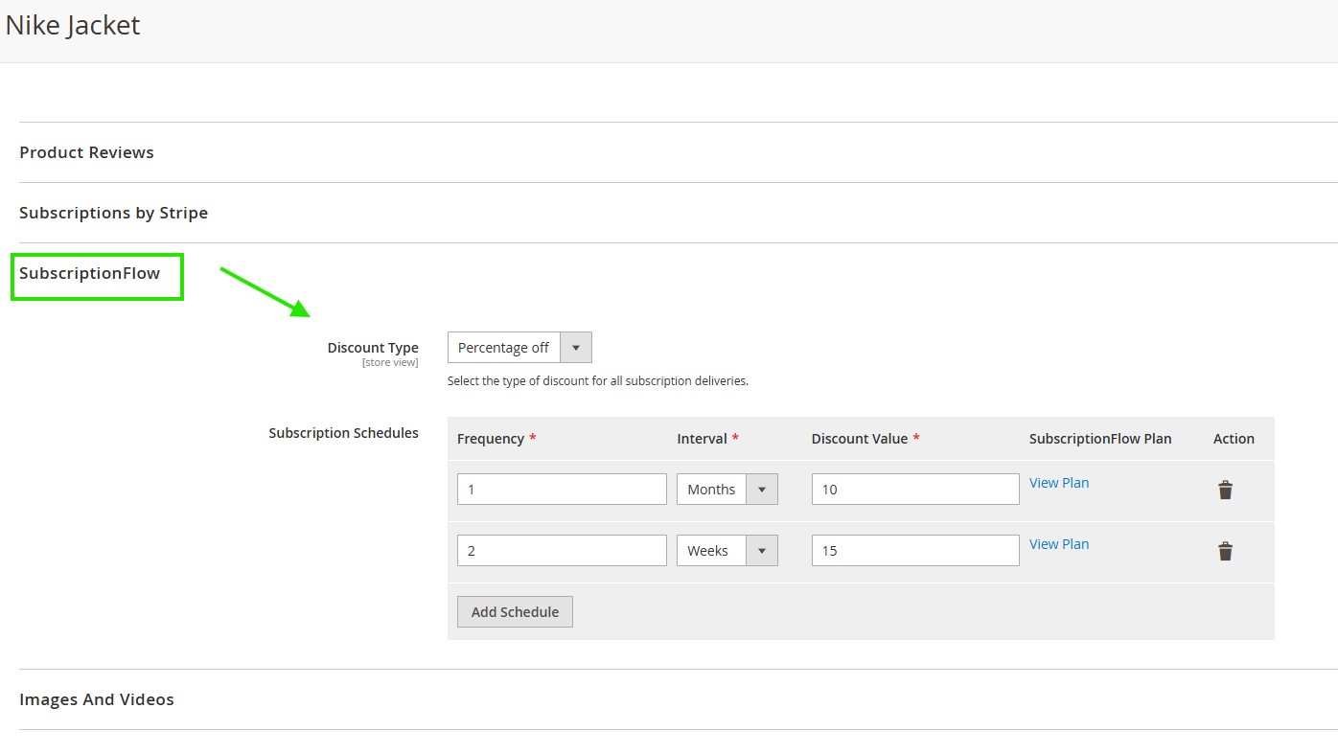The width and height of the screenshot is (1338, 754).
Task: Click the Subscription Schedules label
Action: pos(343,433)
